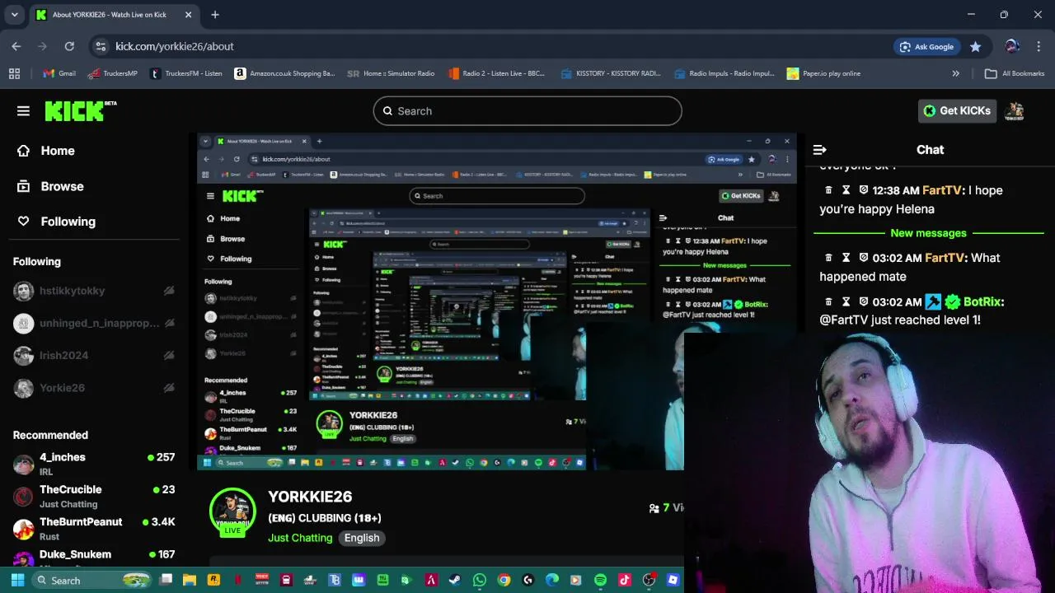Open Yorkie26 in the Following list

pos(95,387)
